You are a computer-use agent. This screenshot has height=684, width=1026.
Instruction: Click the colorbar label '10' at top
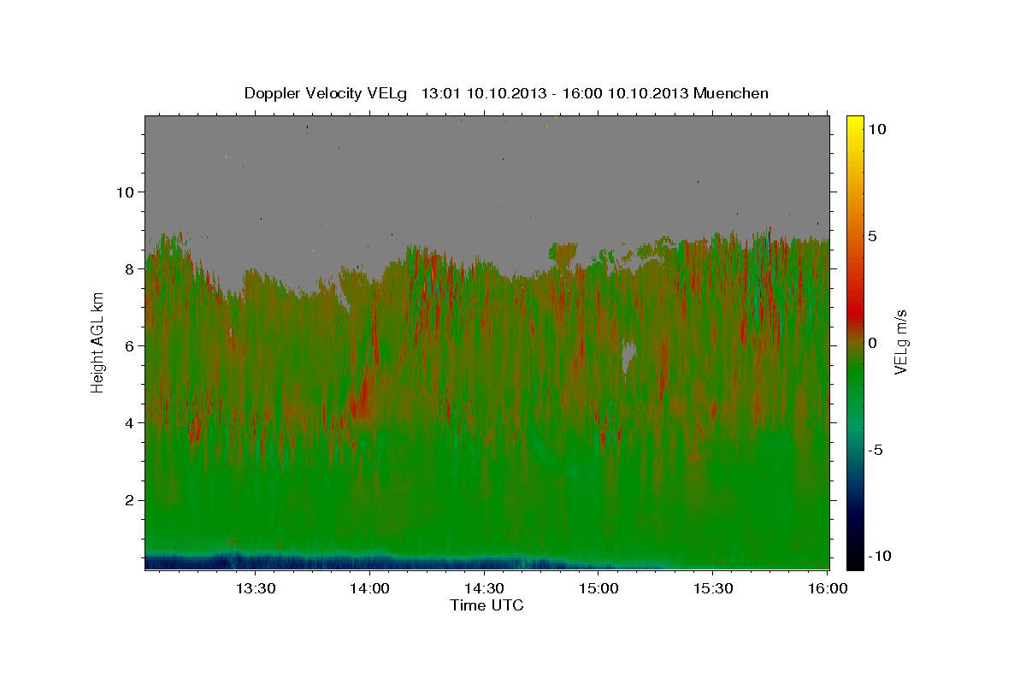876,129
